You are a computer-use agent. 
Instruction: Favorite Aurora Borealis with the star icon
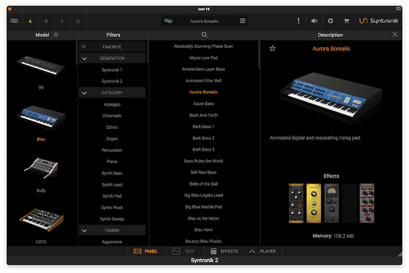tap(272, 48)
